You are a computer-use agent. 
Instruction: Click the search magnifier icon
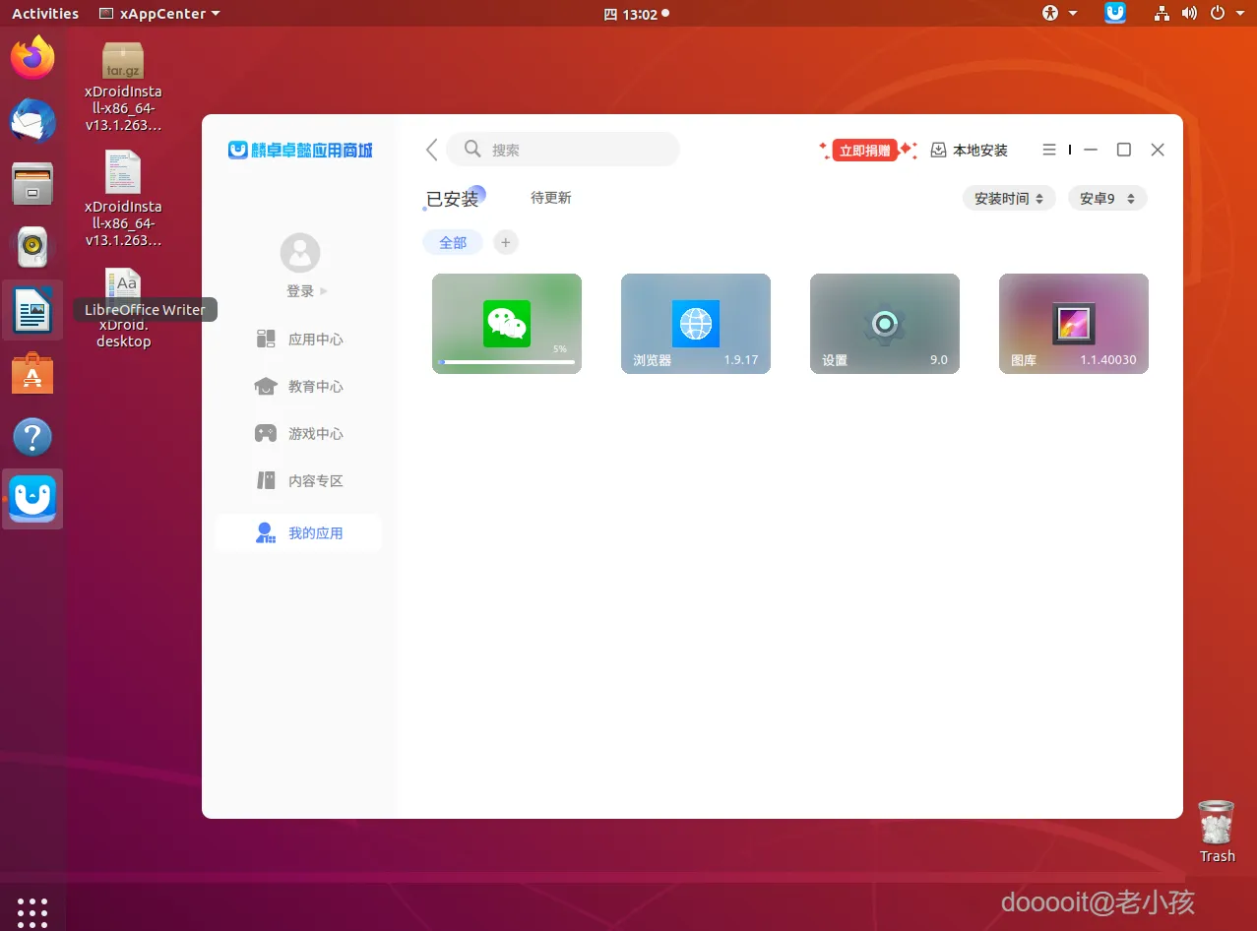(x=472, y=149)
